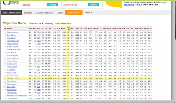Screen dimensions: 176x103
Task: Open J.J. Redick player link
Action: (11, 70)
